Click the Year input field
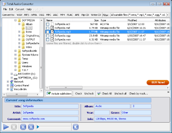 (102, 113)
